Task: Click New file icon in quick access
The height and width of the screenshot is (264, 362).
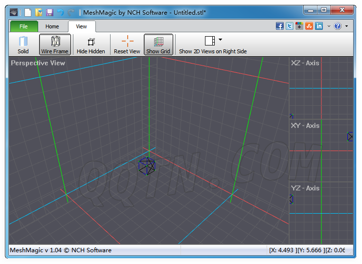Action: 28,12
